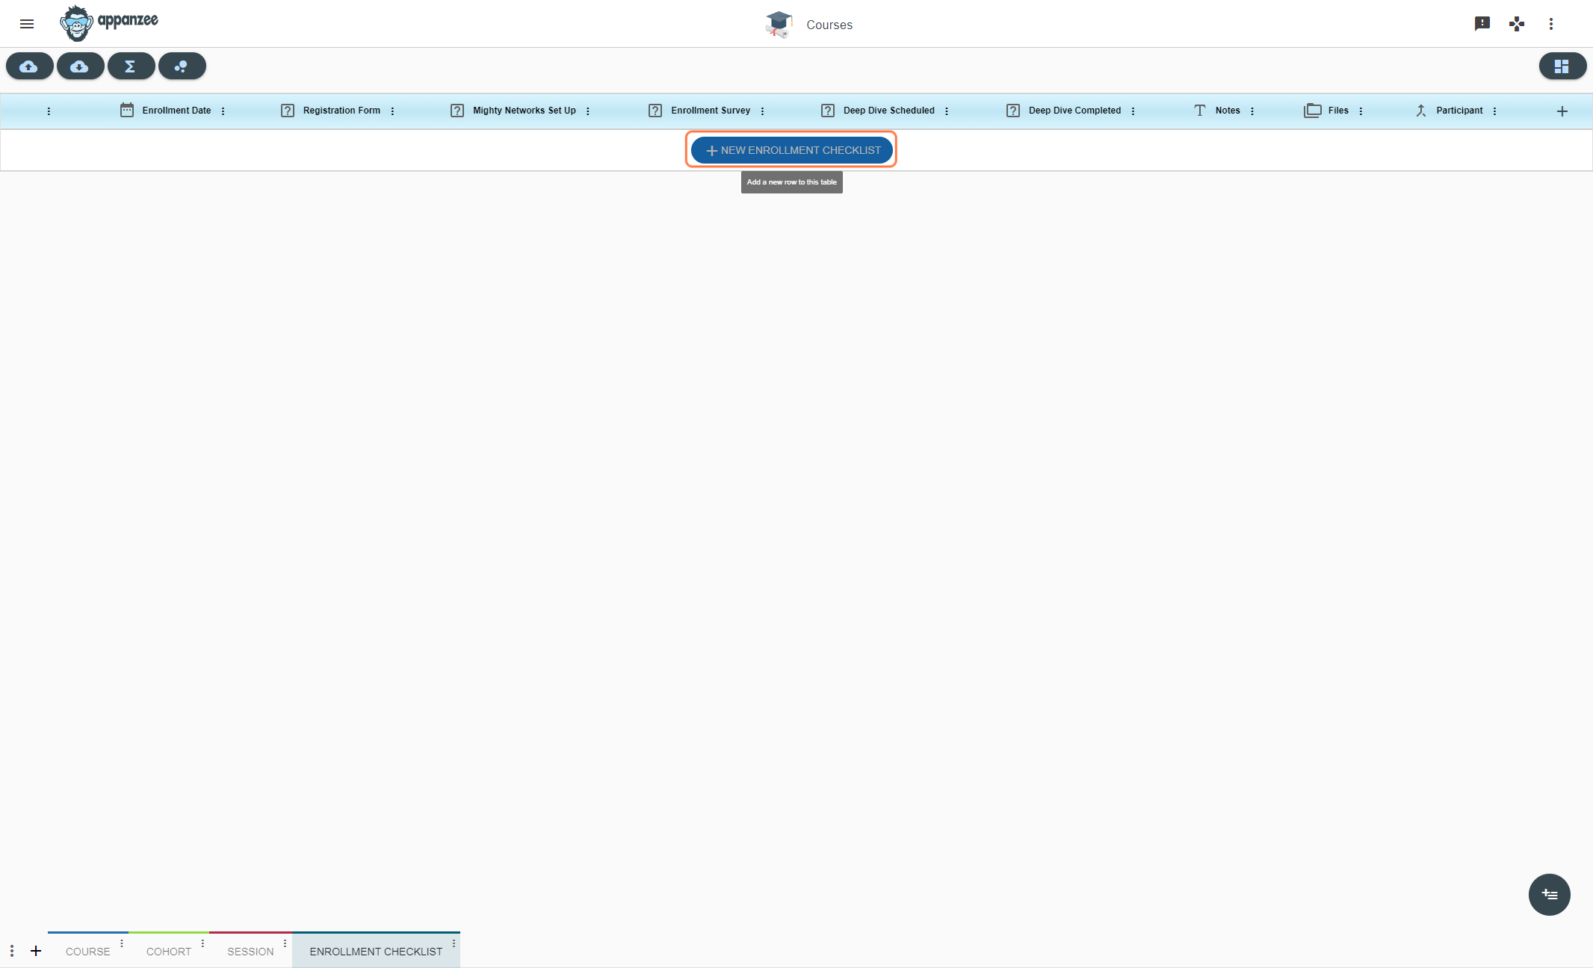Click the Mighty Networks Set Up header
This screenshot has width=1593, height=968.
tap(525, 111)
